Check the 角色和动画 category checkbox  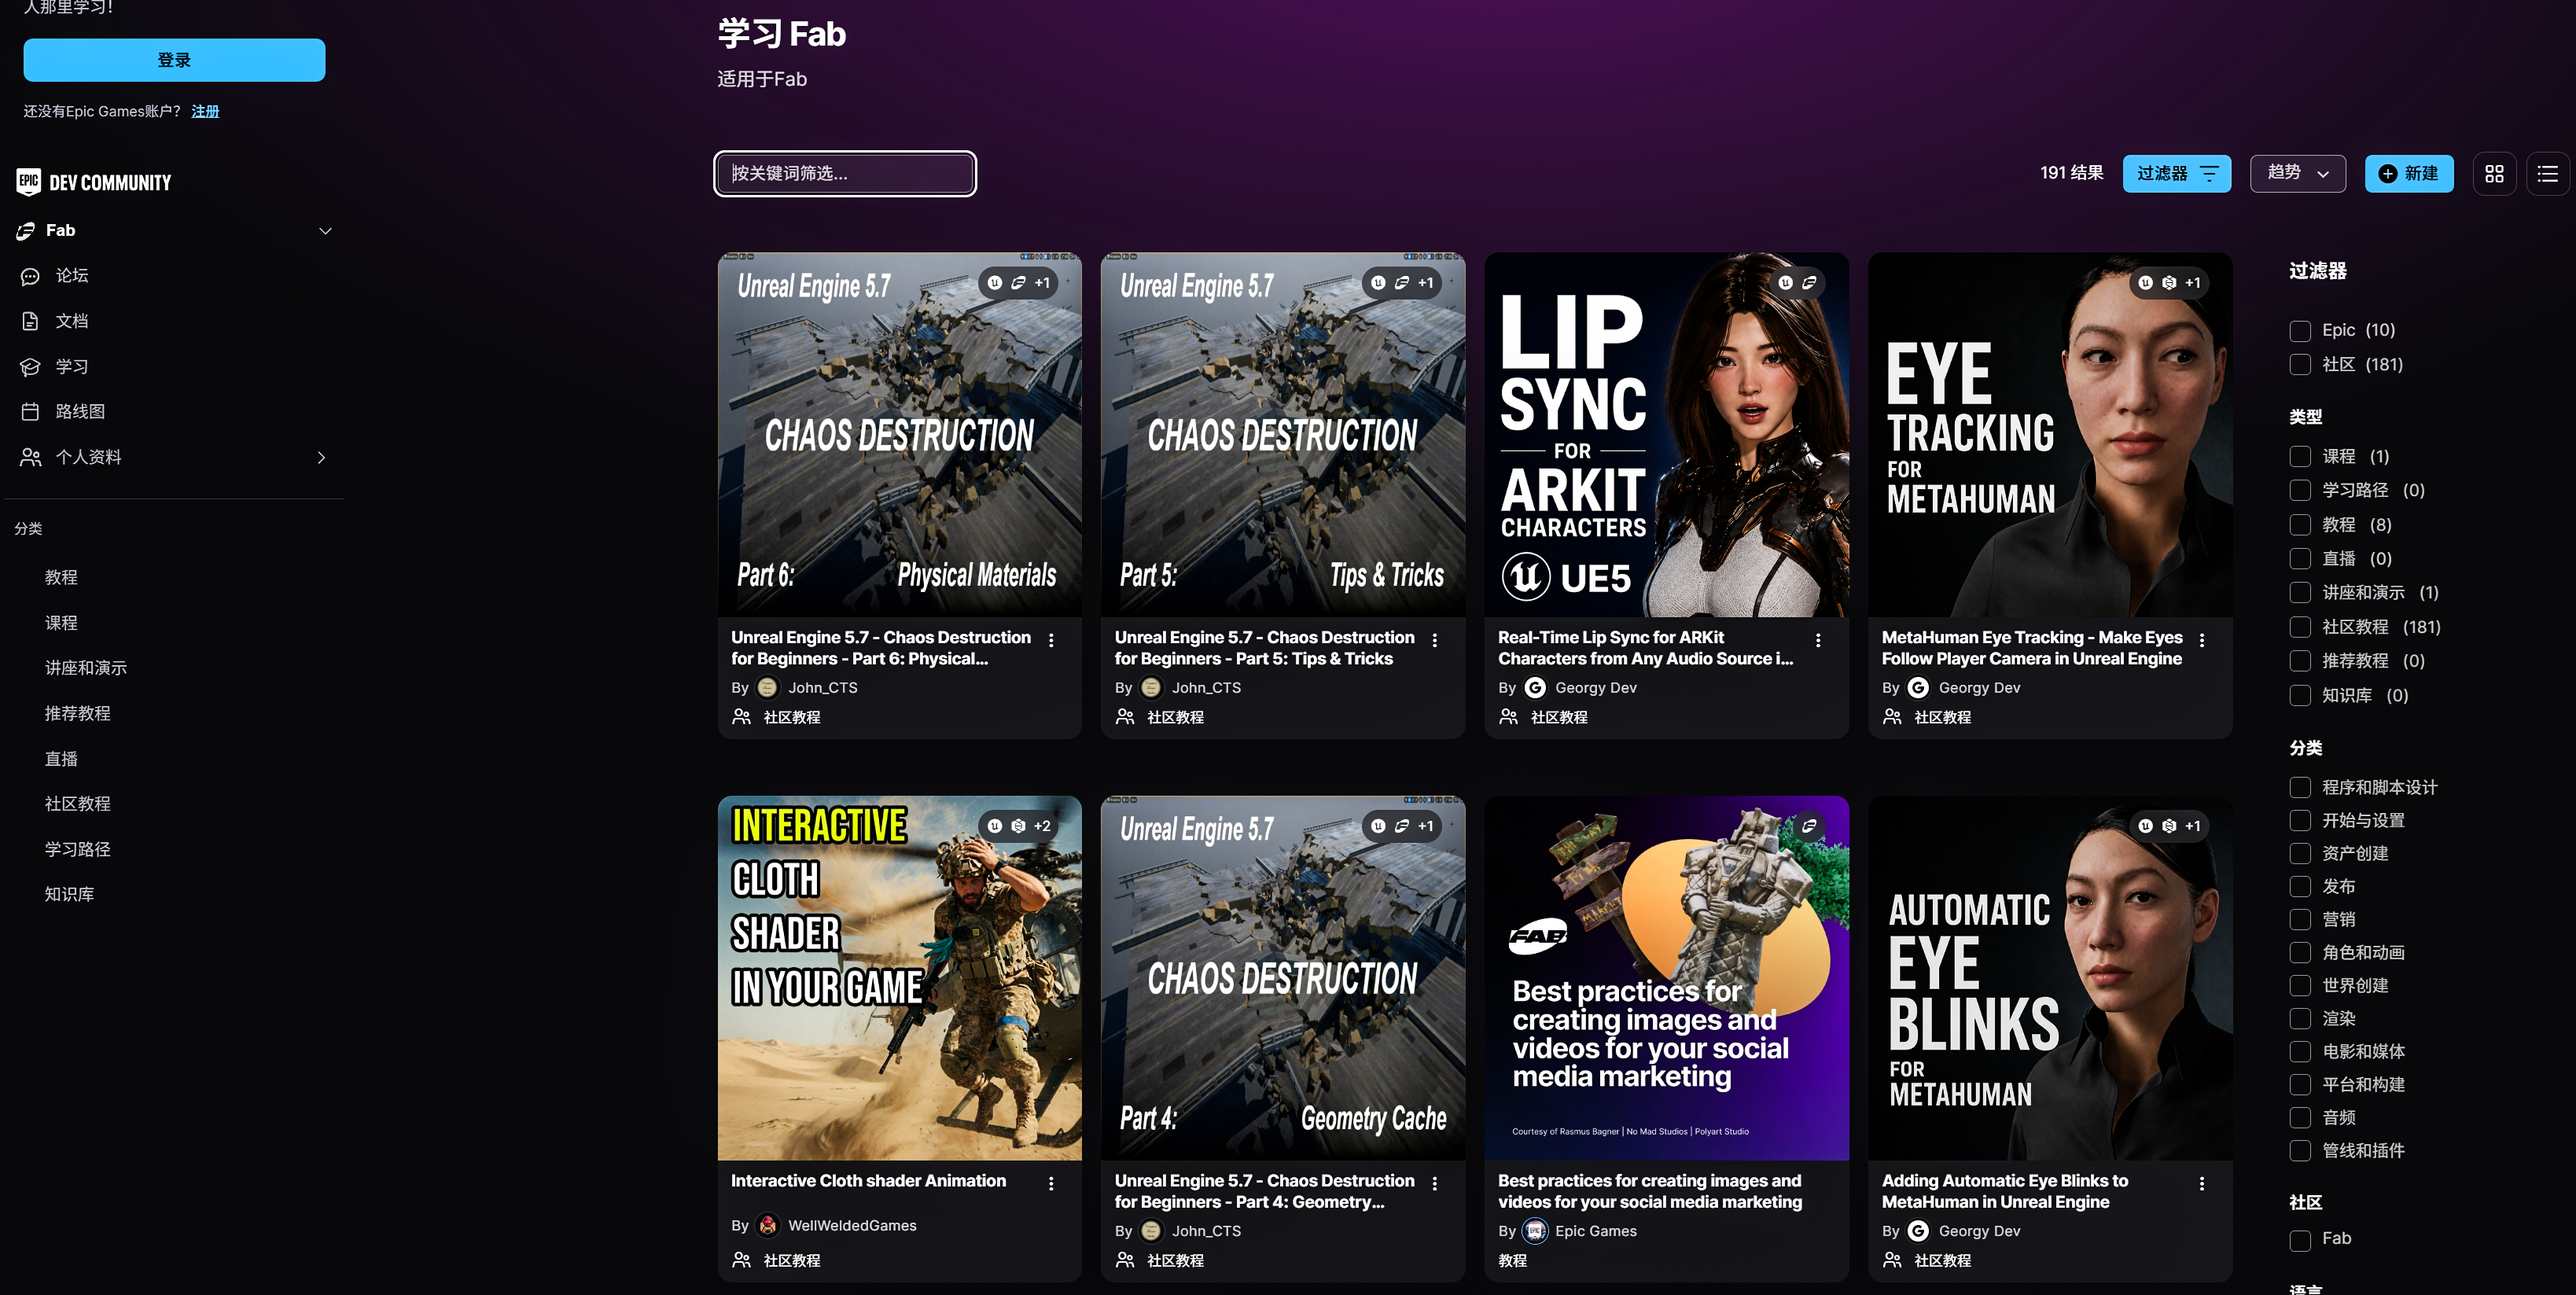click(2300, 953)
